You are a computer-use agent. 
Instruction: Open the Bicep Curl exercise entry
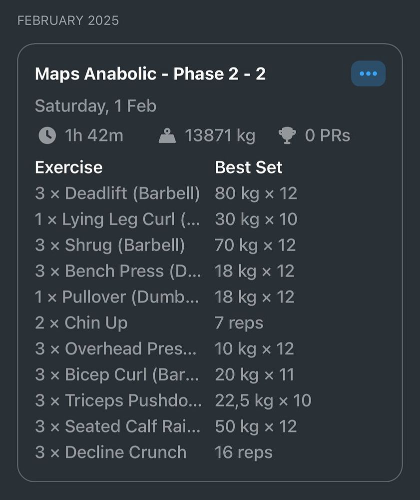tap(117, 374)
